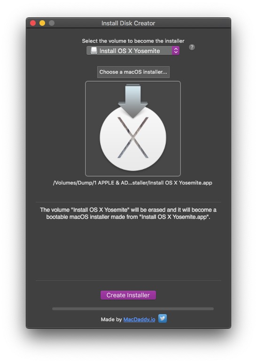Click the purple Create Installer button
The height and width of the screenshot is (363, 257).
point(128,295)
